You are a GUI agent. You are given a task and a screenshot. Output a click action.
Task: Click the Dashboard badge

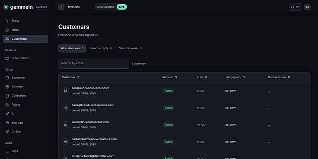click(x=41, y=7)
